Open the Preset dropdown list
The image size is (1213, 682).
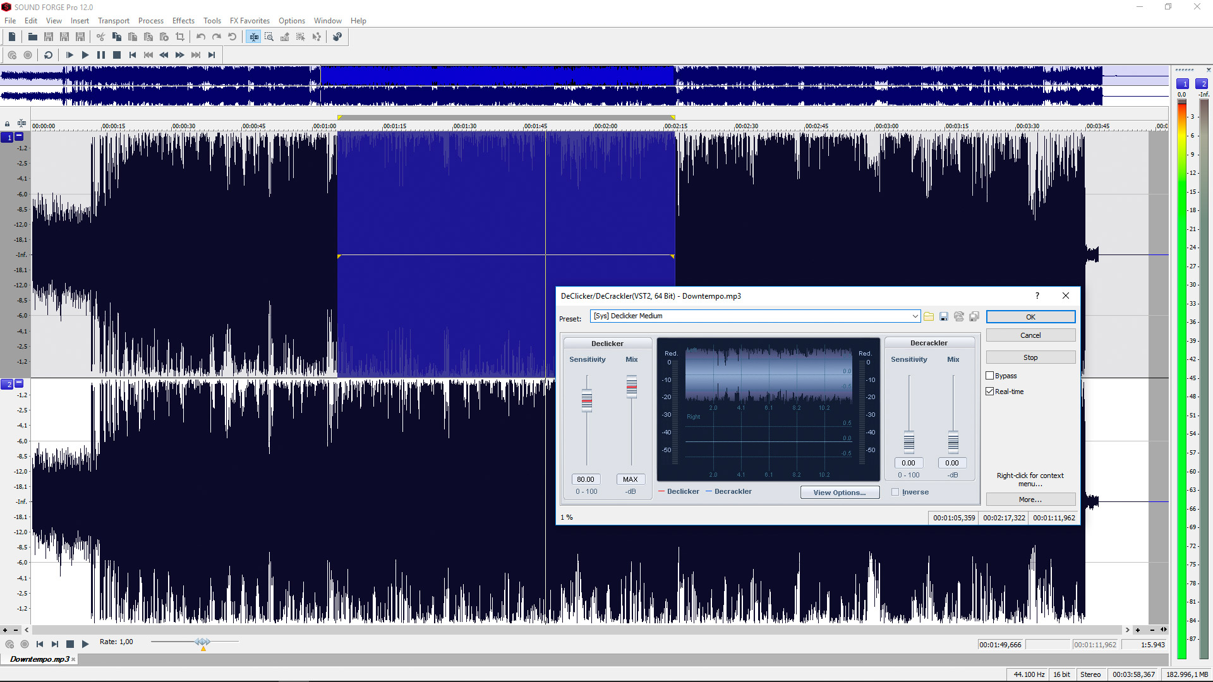coord(914,316)
